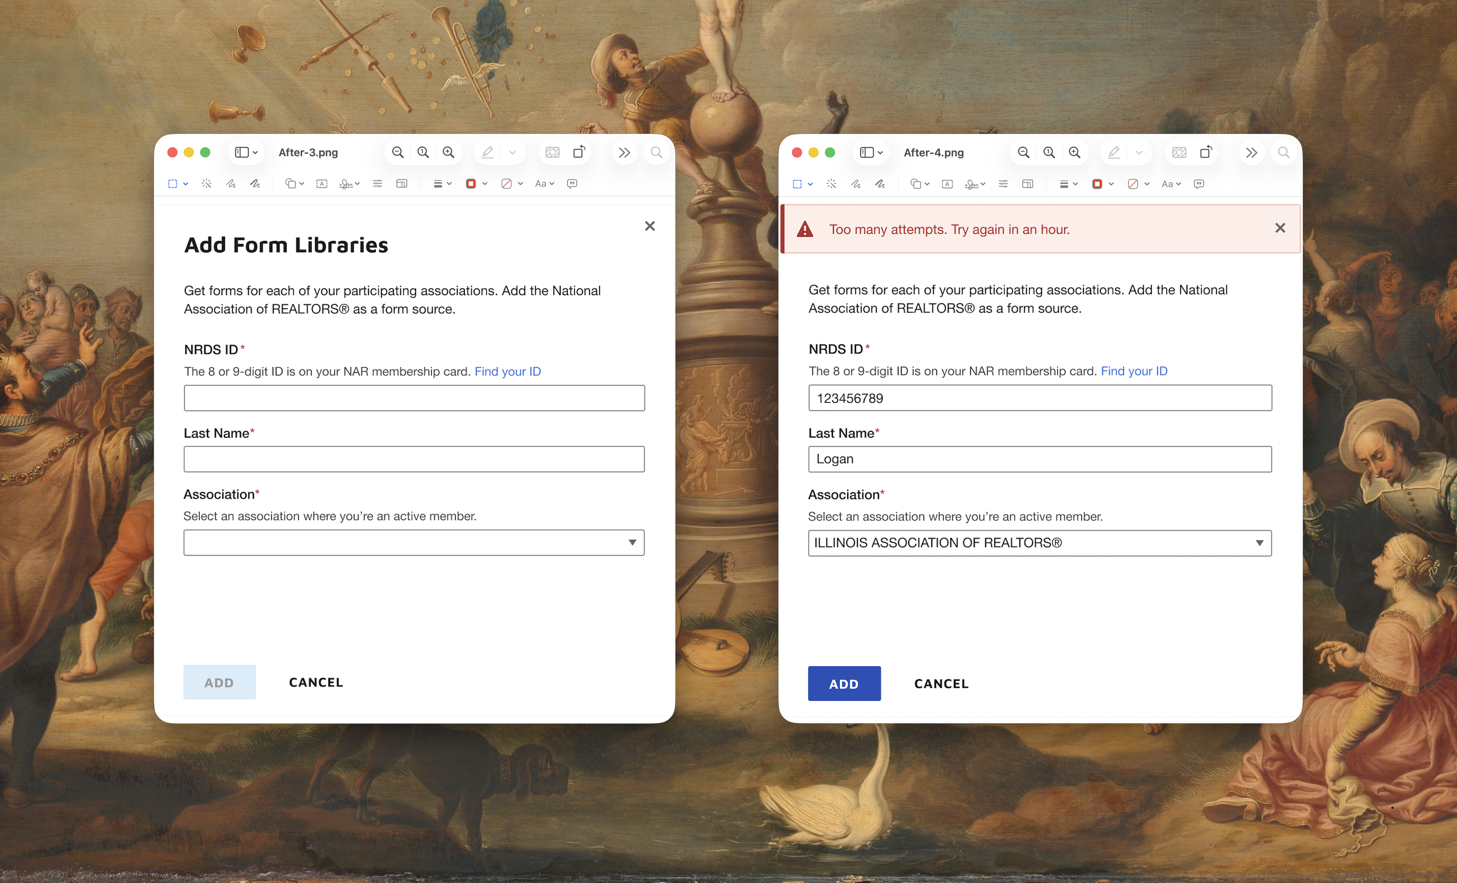The height and width of the screenshot is (883, 1457).
Task: Open markup pen options chevron in After-3.png
Action: point(513,152)
